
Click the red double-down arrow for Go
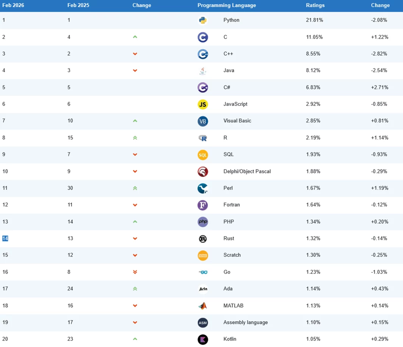tap(135, 272)
